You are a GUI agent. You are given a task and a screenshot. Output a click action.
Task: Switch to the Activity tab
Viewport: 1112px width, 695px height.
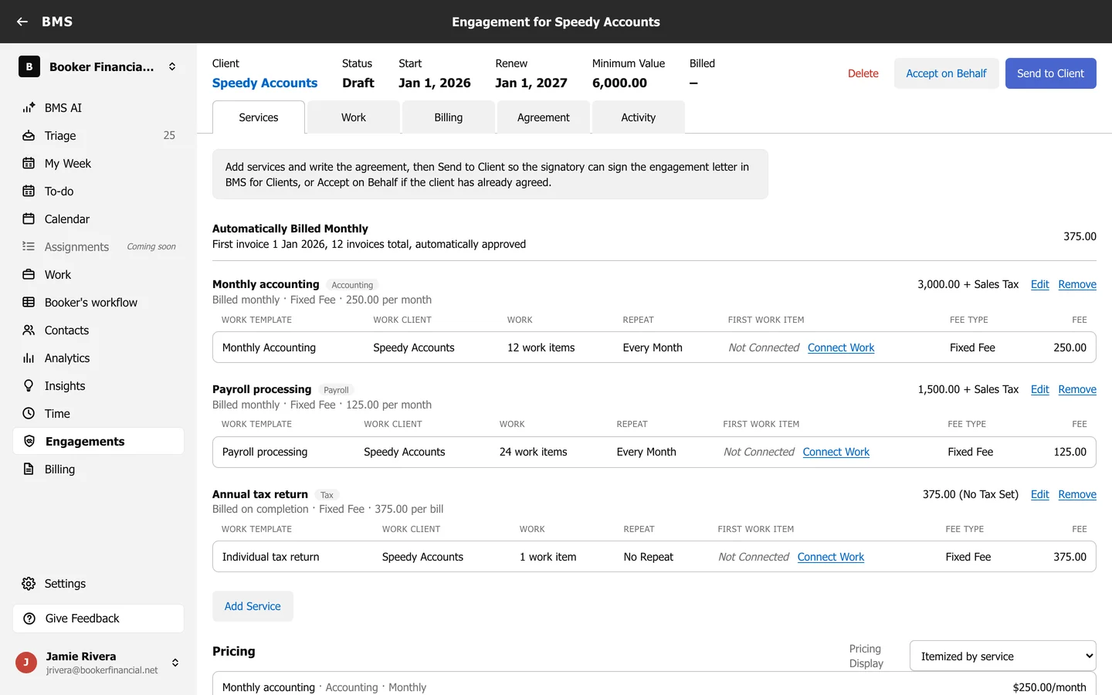639,117
